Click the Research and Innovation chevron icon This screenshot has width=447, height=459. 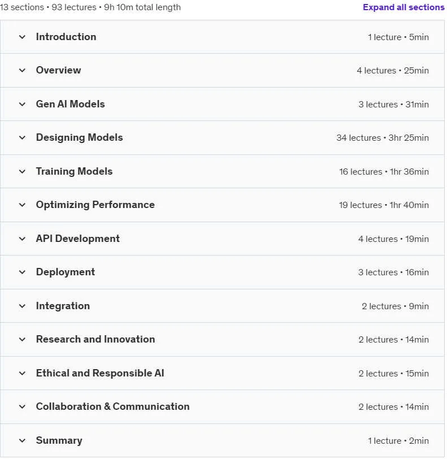pos(22,340)
